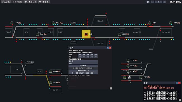Add +3分 delay at 国分町
The image size is (182, 102).
click(88, 55)
